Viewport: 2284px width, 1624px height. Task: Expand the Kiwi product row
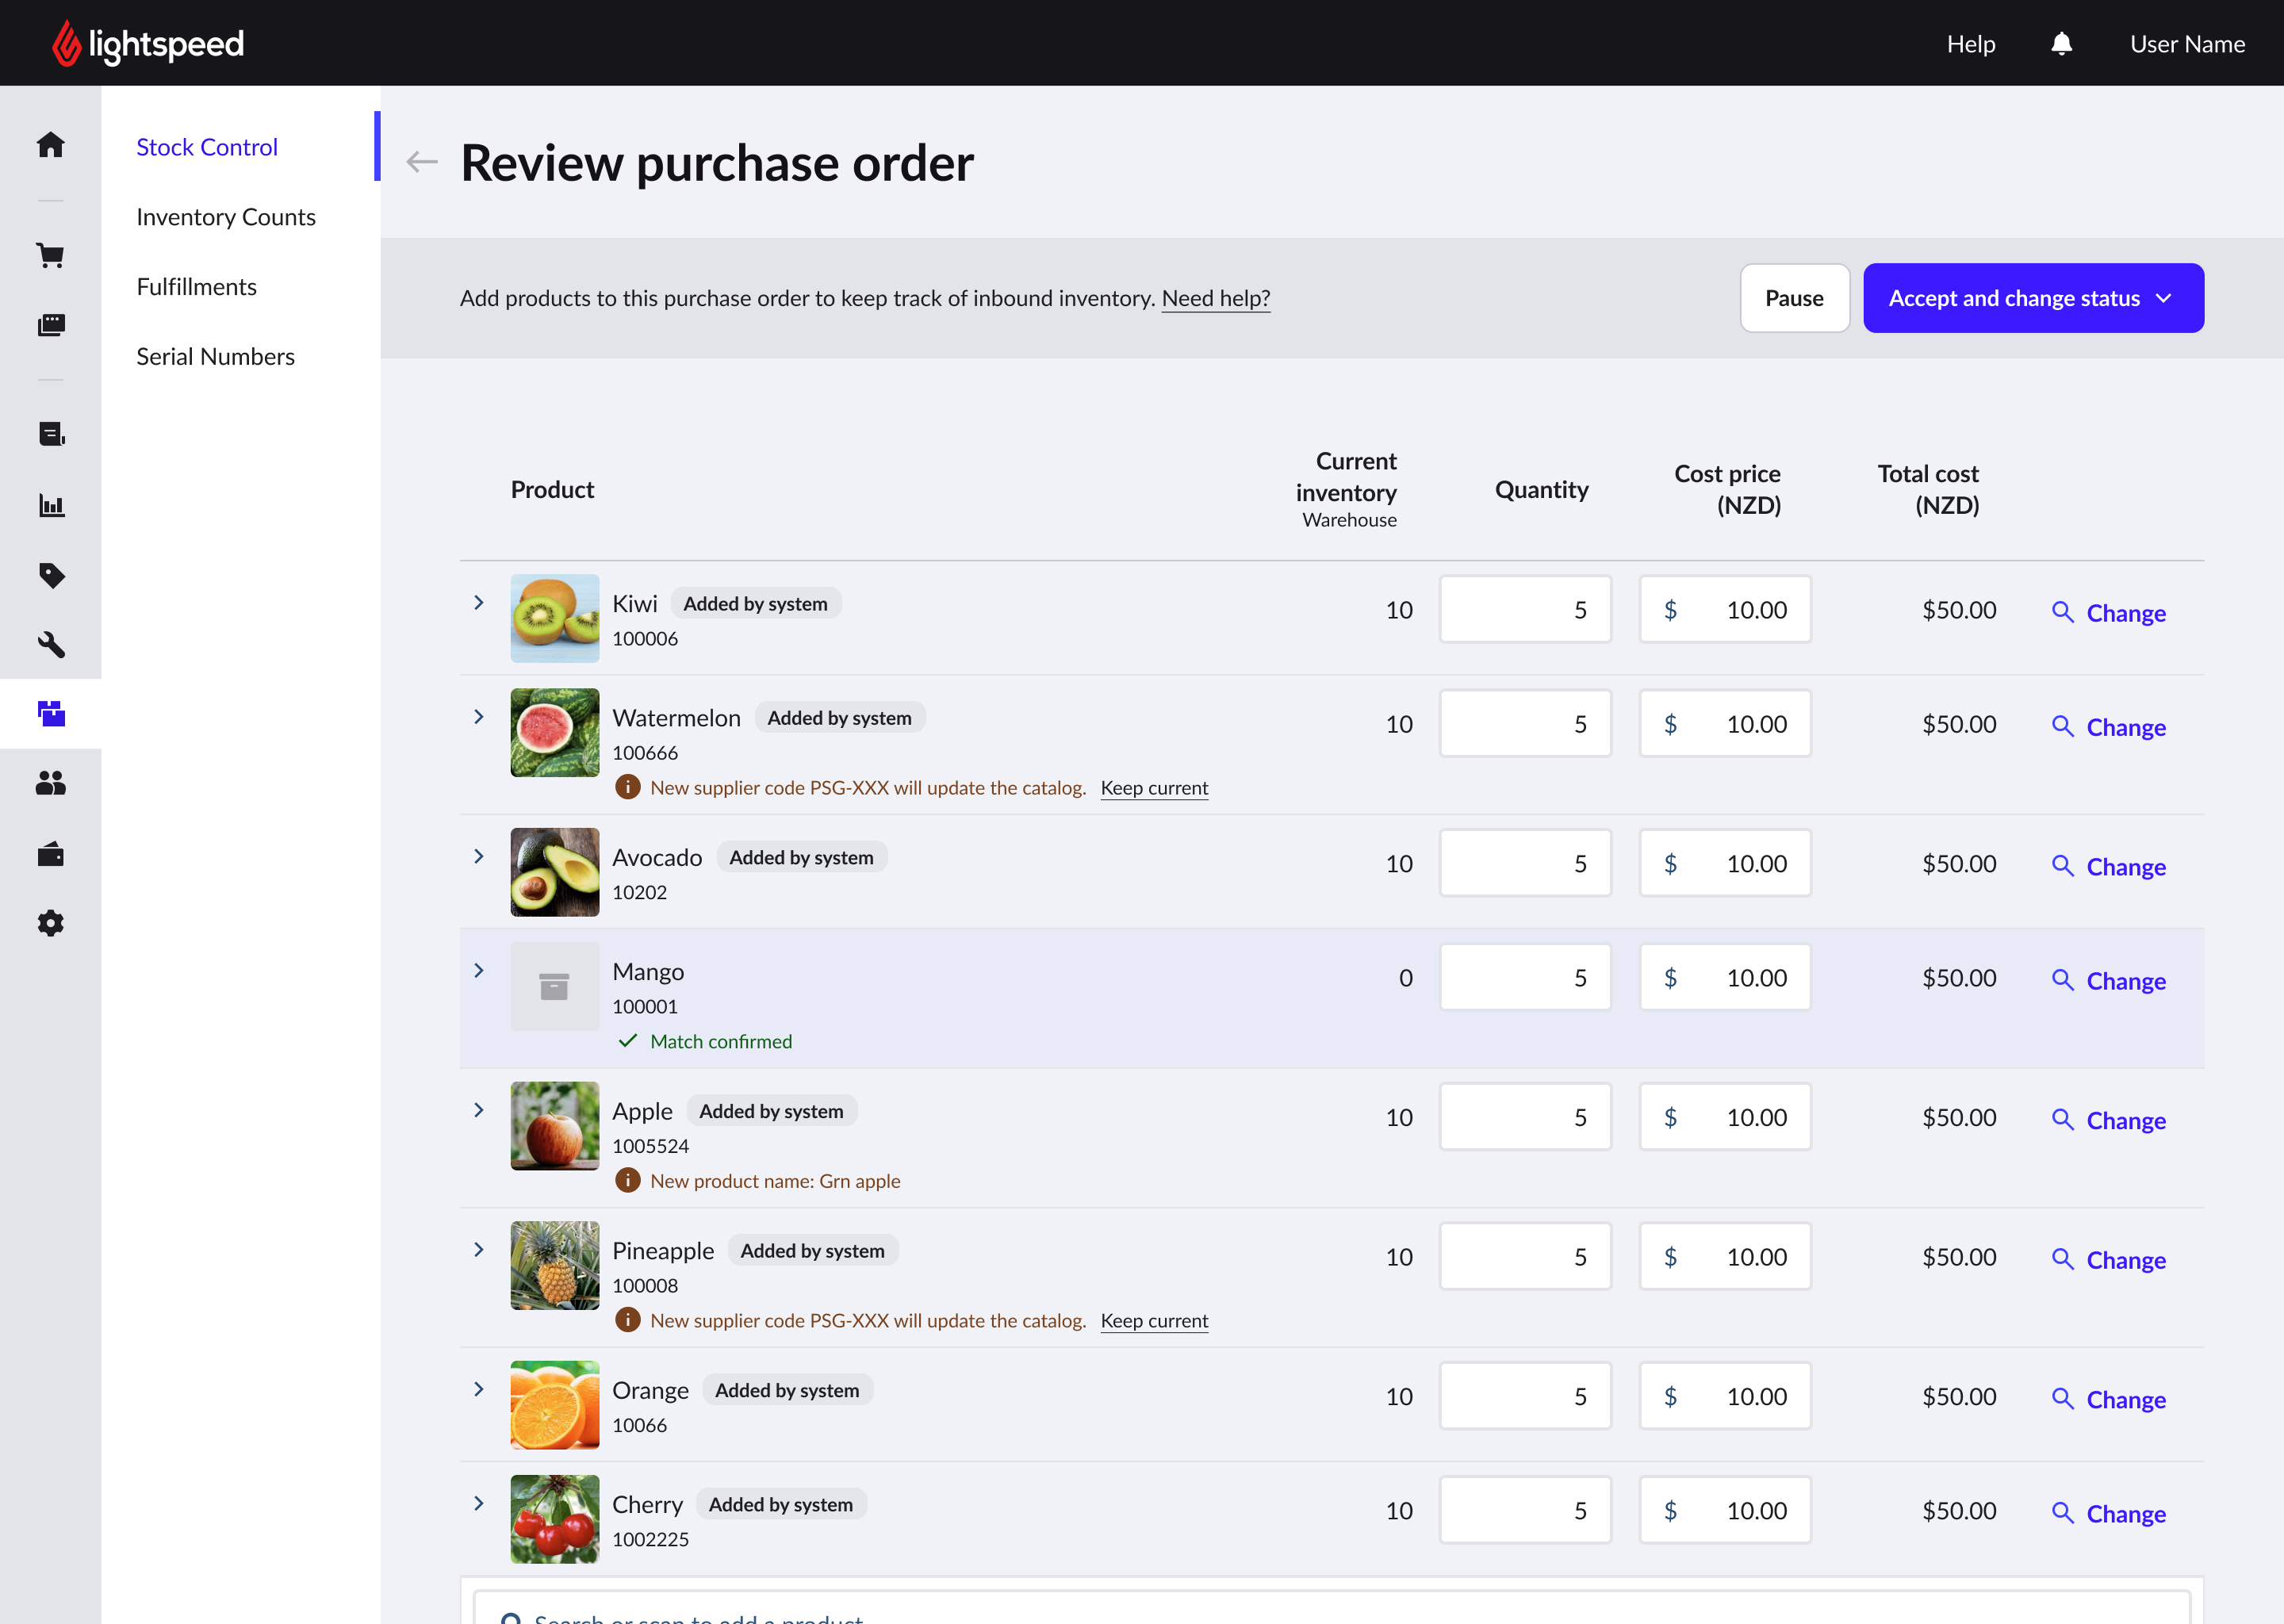(x=479, y=602)
